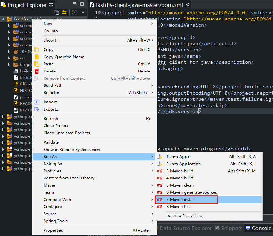Close the Project Explorer tab
This screenshot has width=273, height=236.
coord(51,5)
